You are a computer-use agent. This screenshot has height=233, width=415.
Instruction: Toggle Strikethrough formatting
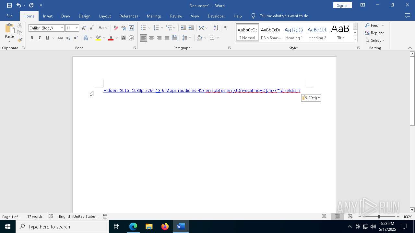(60, 38)
